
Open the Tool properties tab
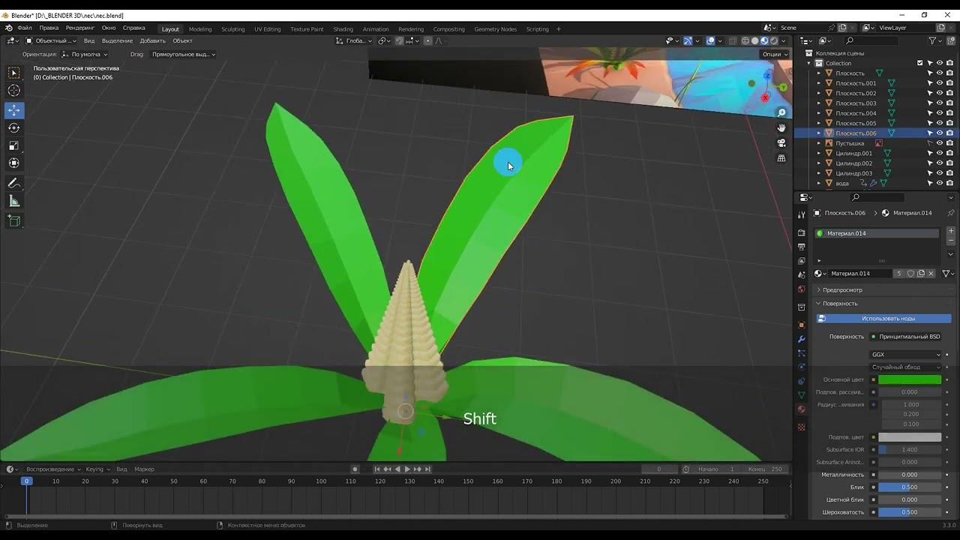pyautogui.click(x=801, y=215)
